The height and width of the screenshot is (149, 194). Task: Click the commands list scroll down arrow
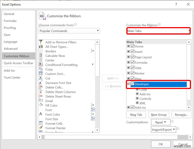click(97, 130)
